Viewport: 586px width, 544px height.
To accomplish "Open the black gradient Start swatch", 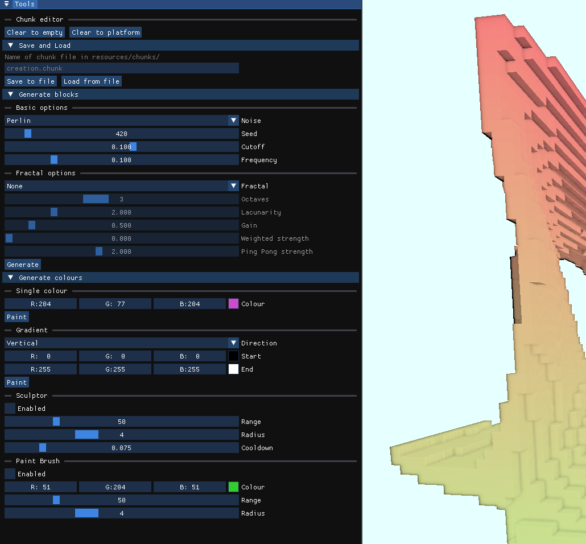I will (234, 356).
